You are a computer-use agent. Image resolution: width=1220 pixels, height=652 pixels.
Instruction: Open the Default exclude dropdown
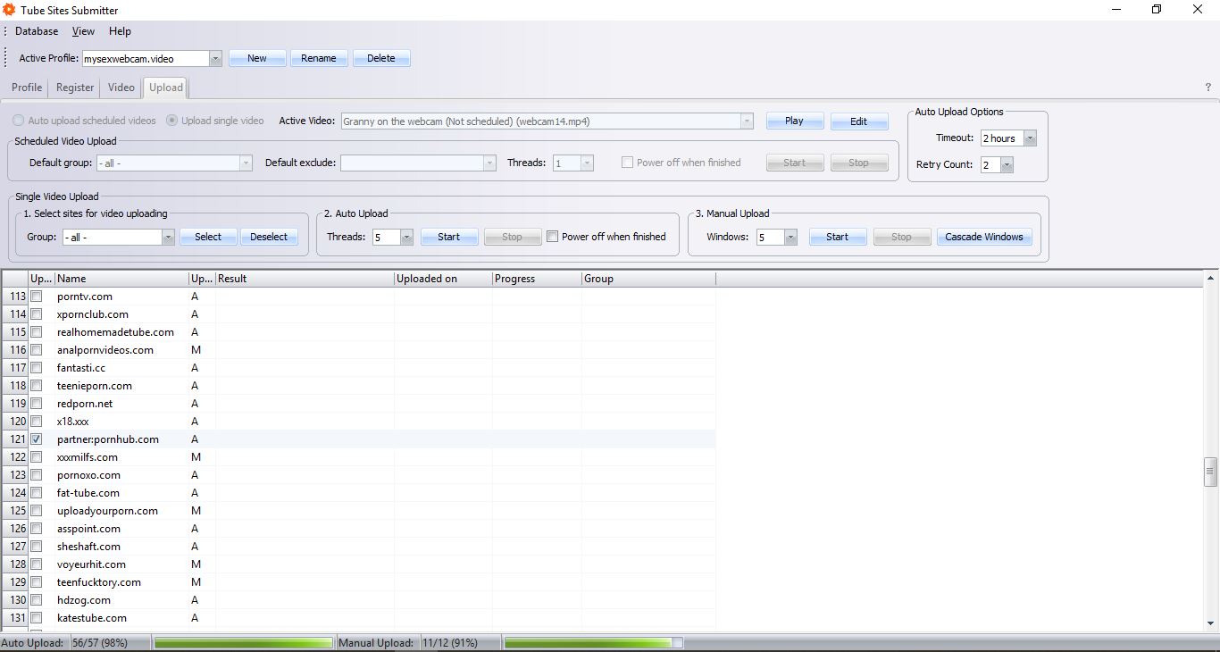[x=489, y=163]
